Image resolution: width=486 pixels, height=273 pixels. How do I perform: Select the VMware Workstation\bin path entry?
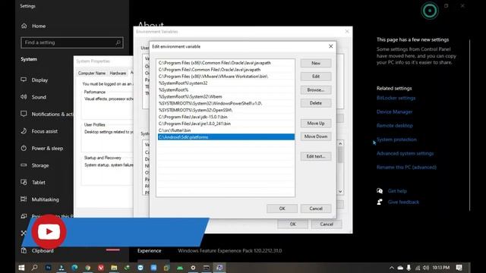(226, 76)
